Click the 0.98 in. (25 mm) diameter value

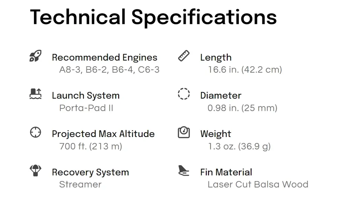(x=242, y=108)
